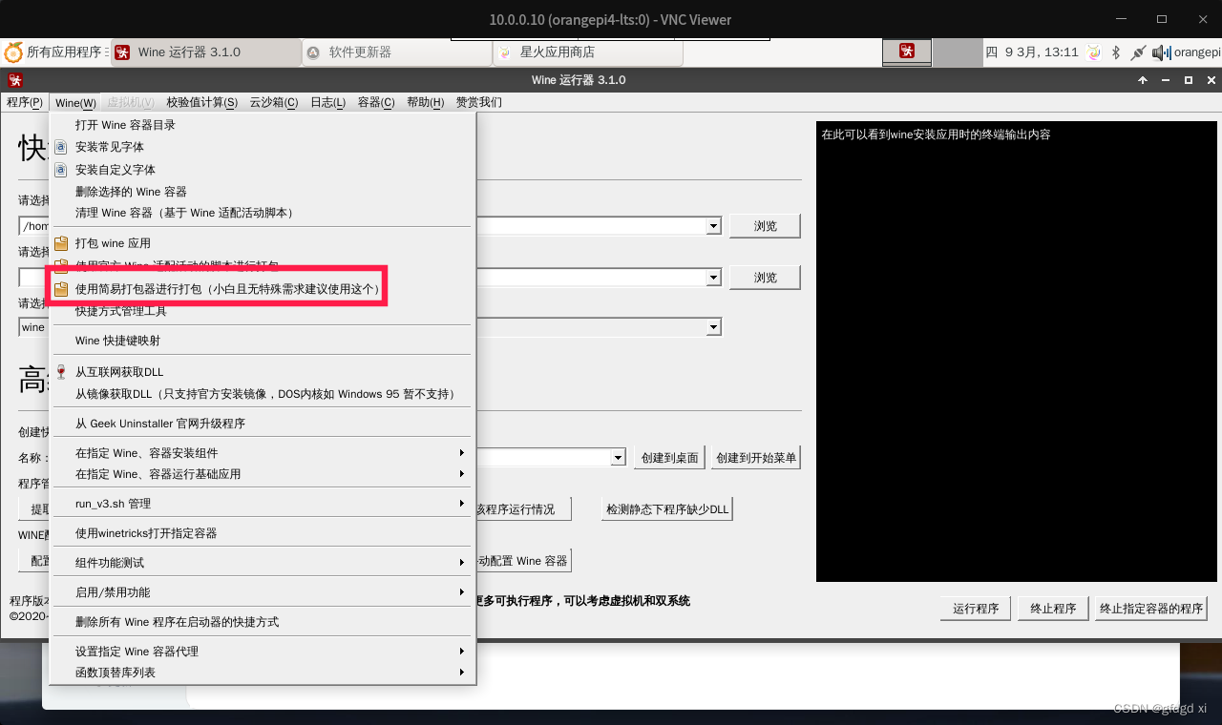Click 创建到开始菜单 button
Screen dimensions: 1222x725
point(756,458)
